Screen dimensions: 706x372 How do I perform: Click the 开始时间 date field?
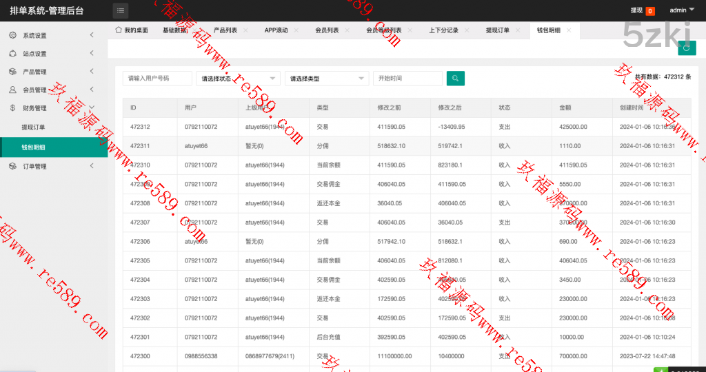pyautogui.click(x=407, y=79)
